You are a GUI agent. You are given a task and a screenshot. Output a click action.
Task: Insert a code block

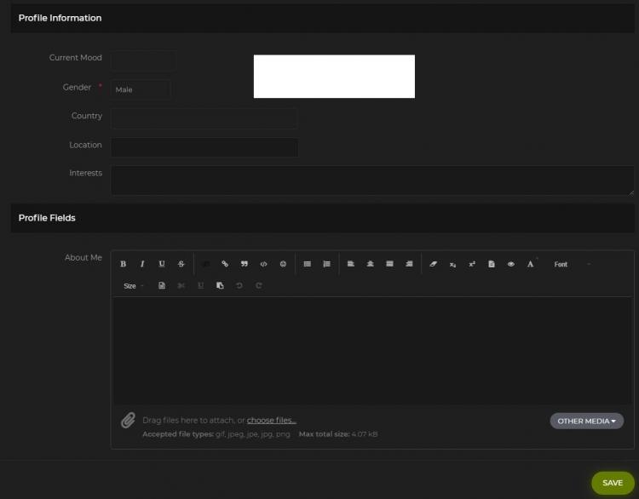pos(263,264)
